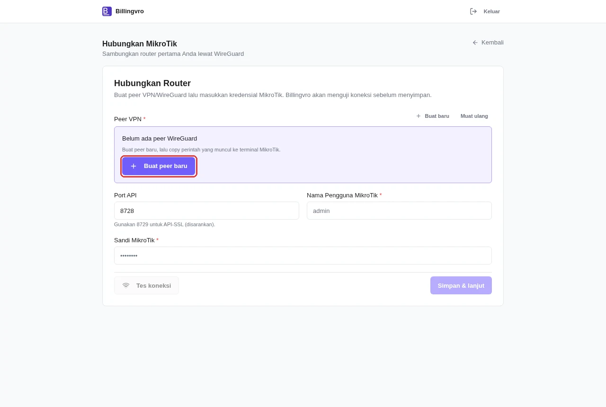
Task: Focus the Sandi MikroTik password field
Action: tap(303, 256)
